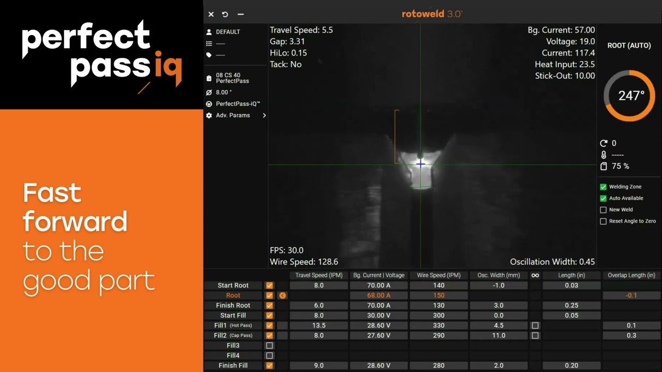This screenshot has width=662, height=372.
Task: Click the tag icon in the sidebar
Action: [x=209, y=55]
